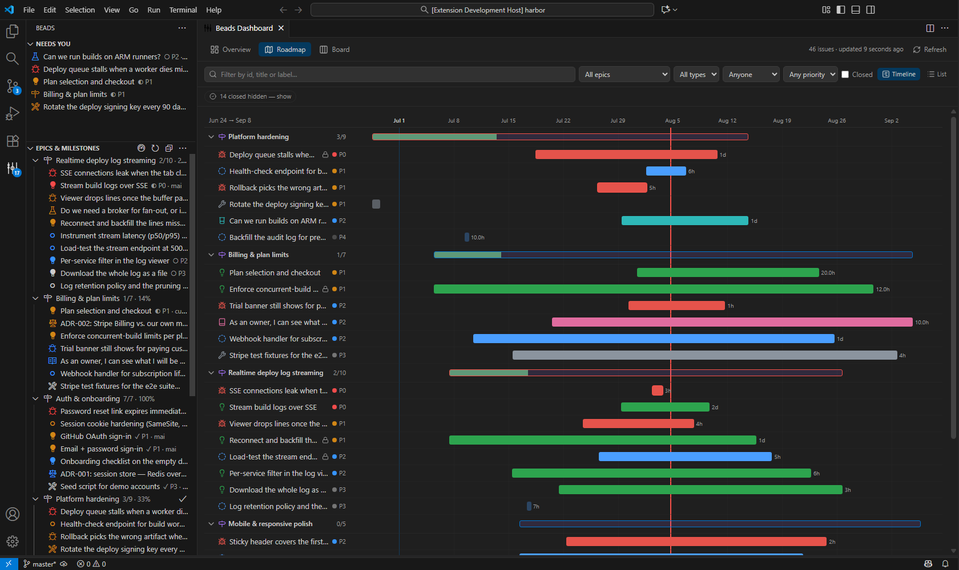The width and height of the screenshot is (959, 570).
Task: Click the notifications bell in status bar
Action: (x=945, y=564)
